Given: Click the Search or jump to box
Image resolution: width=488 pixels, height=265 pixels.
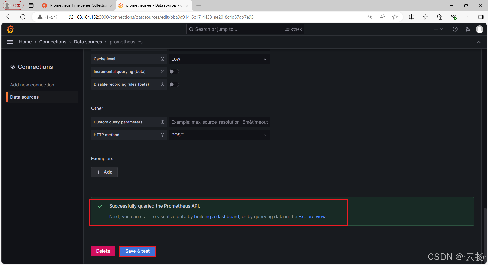Looking at the screenshot, I should click(245, 29).
